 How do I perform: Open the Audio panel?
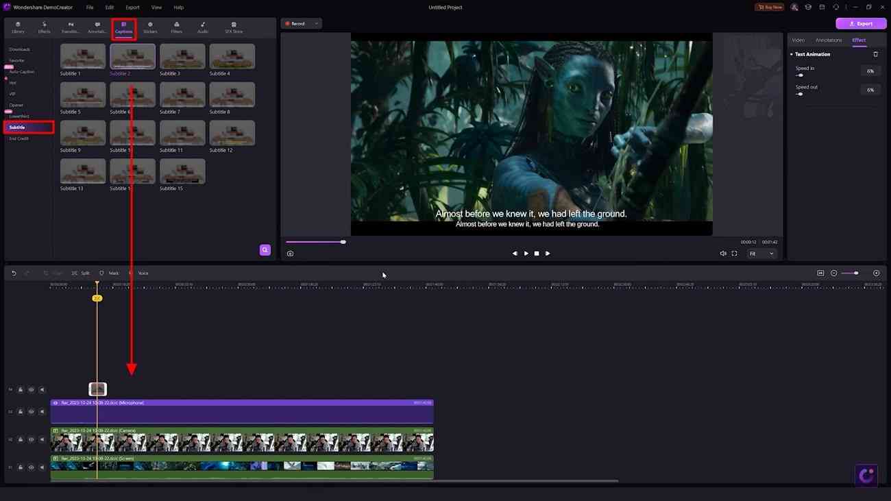[203, 27]
